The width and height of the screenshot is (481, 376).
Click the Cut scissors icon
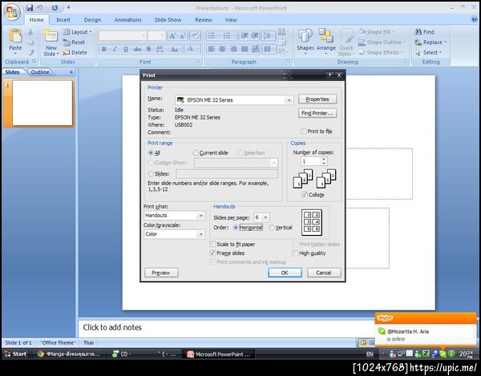point(30,32)
